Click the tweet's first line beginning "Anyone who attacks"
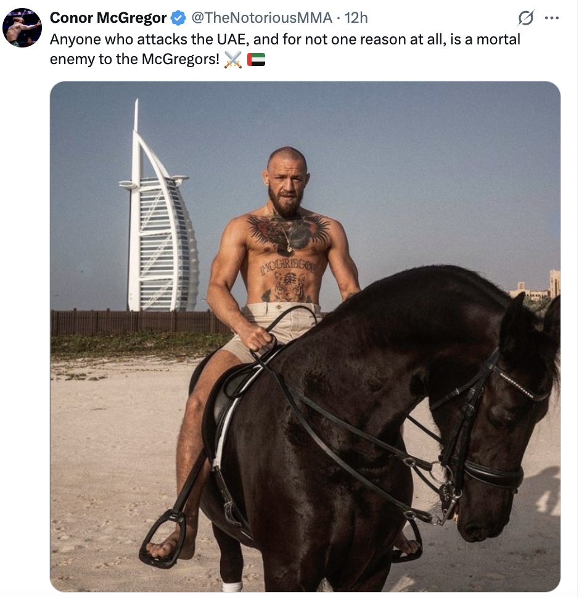This screenshot has height=597, width=587. pyautogui.click(x=285, y=39)
